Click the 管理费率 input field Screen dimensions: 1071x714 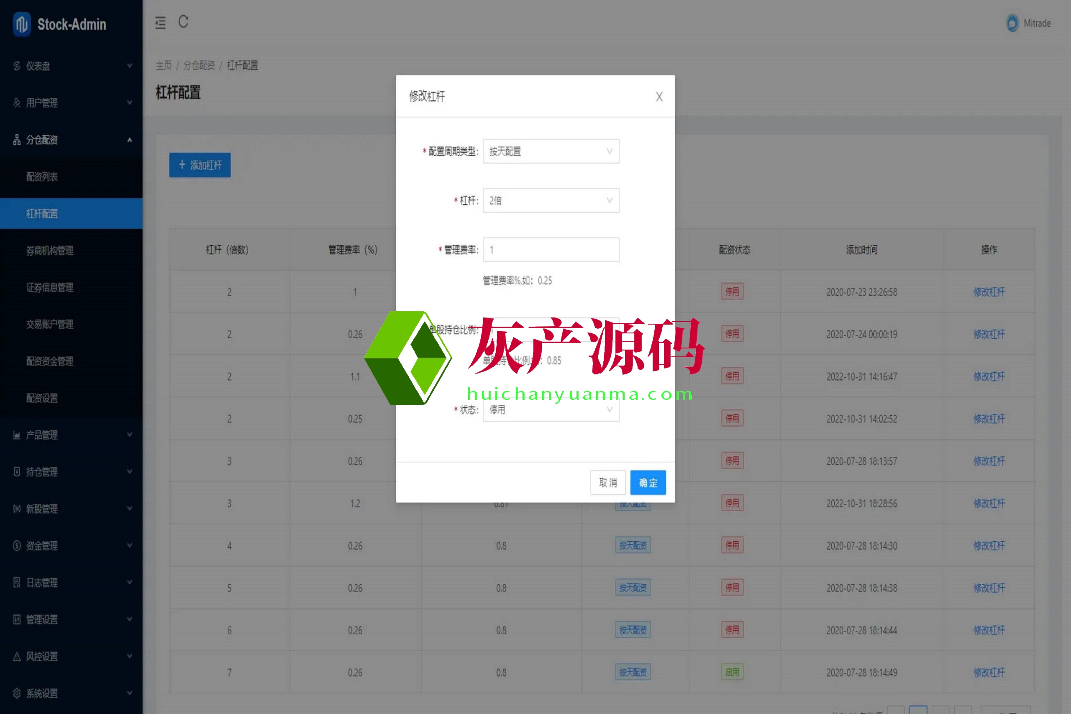coord(551,250)
